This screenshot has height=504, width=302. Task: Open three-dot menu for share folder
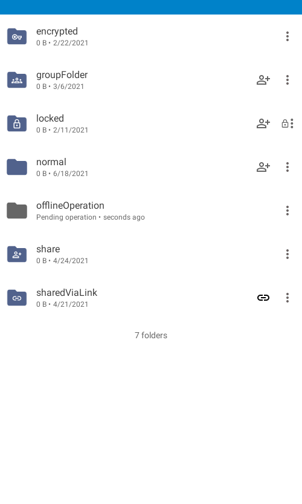click(288, 254)
